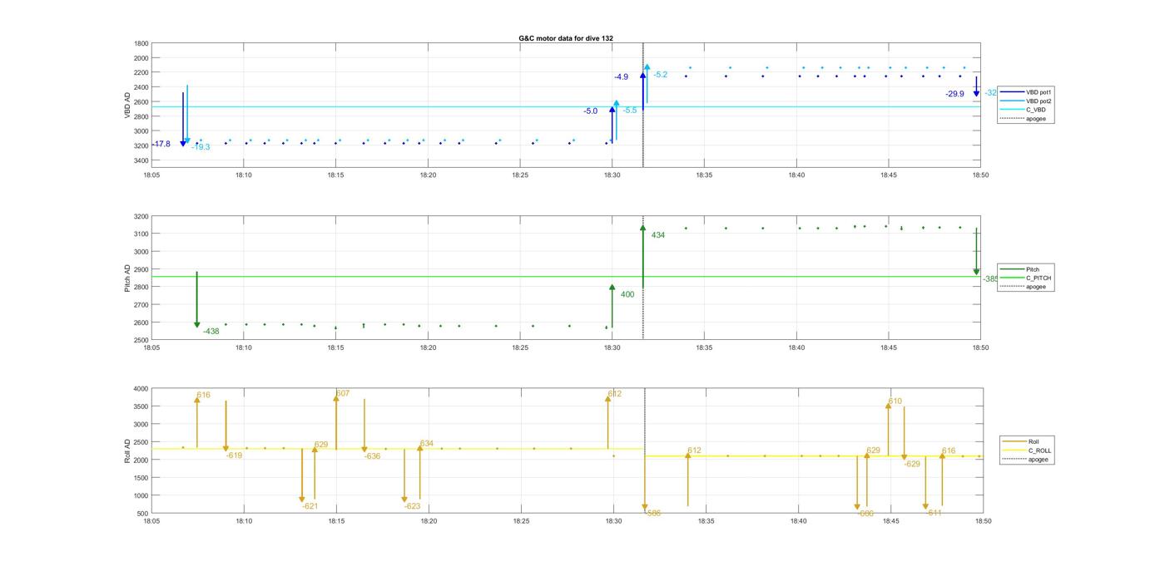Click the title "G&C motor data for dive 132"
1165x576 pixels.
pos(566,38)
